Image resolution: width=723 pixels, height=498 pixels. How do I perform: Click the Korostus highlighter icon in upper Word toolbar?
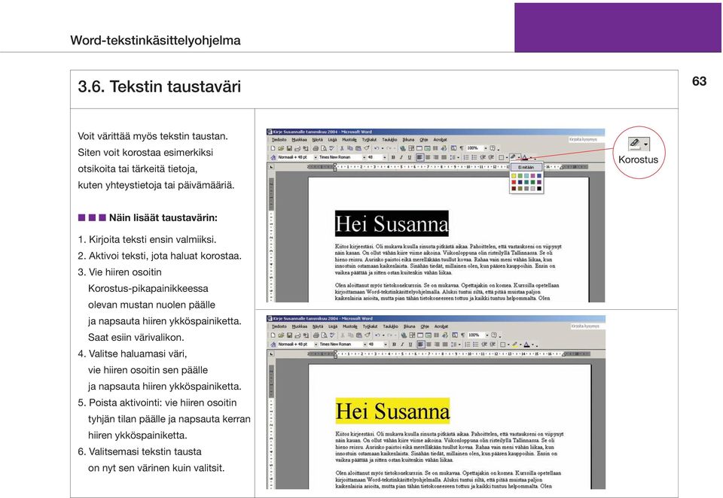pyautogui.click(x=513, y=156)
